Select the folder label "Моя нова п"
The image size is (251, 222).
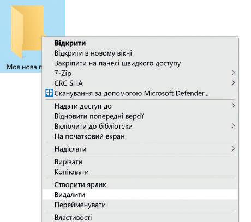pyautogui.click(x=24, y=67)
